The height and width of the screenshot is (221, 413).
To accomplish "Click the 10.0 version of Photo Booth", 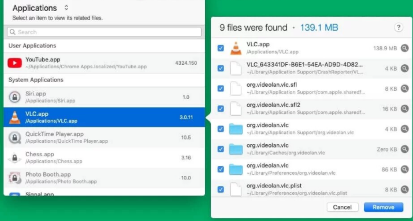I will click(x=186, y=178).
